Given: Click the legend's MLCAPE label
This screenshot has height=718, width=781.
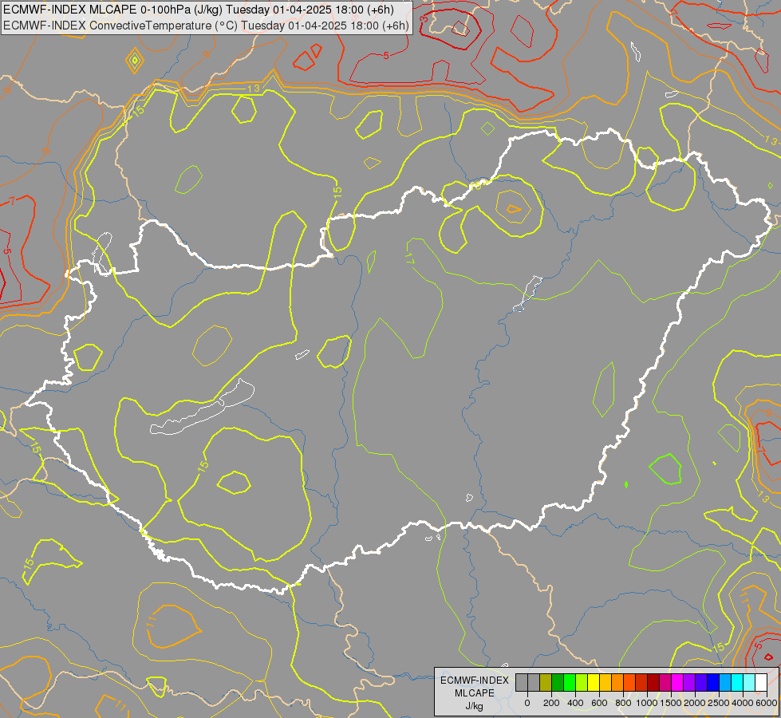Looking at the screenshot, I should (475, 693).
